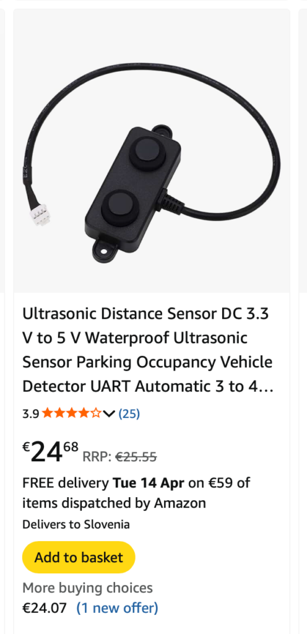Click the struck-through €25.55 RRP price
The height and width of the screenshot is (634, 307).
136,457
